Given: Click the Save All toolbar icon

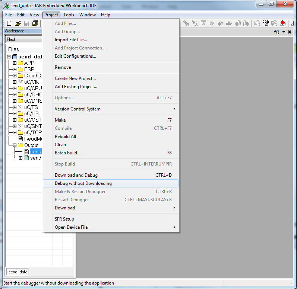Looking at the screenshot, I should click(x=35, y=23).
